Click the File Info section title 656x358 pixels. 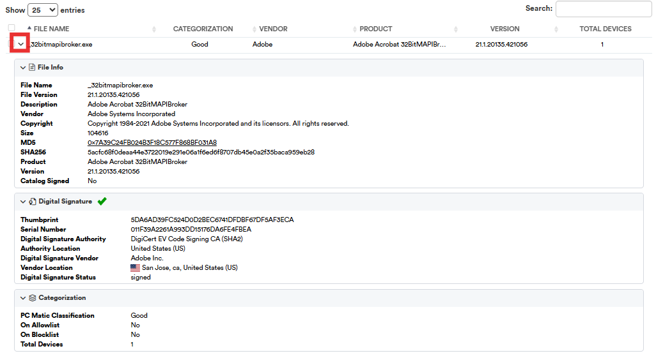coord(51,67)
